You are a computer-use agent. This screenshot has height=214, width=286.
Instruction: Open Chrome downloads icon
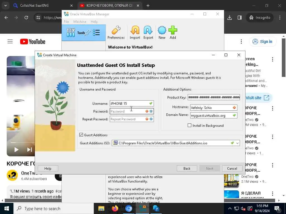click(230, 18)
